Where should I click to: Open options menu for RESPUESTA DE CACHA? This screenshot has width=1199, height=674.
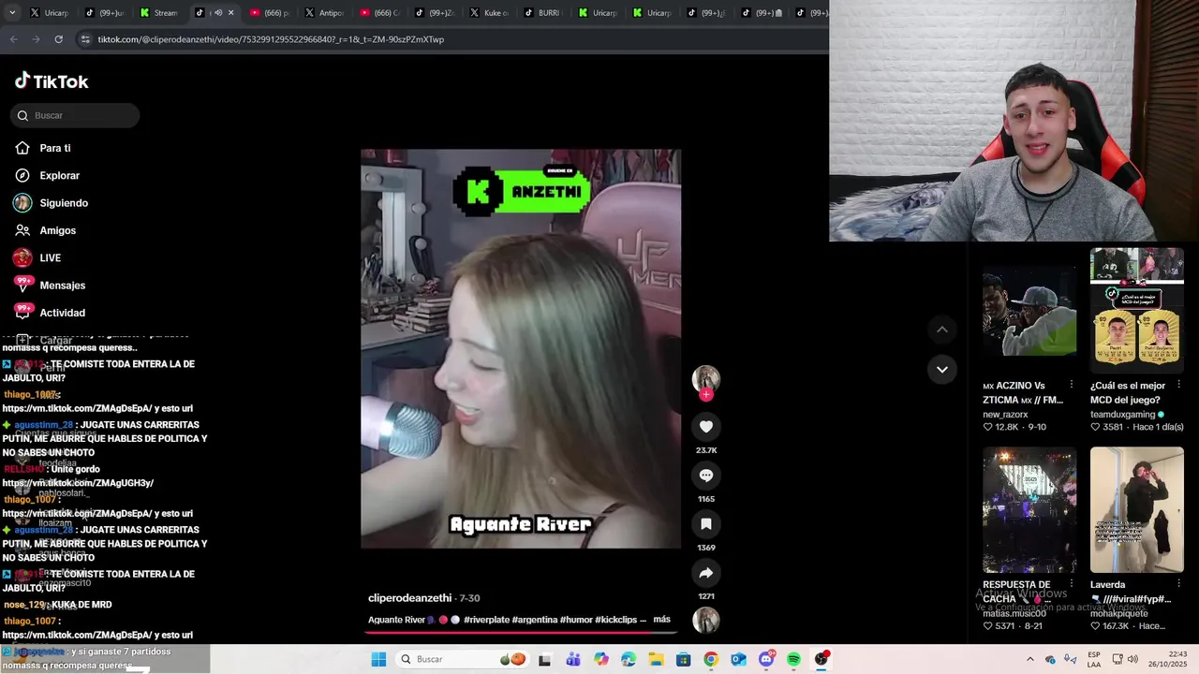point(1072,584)
